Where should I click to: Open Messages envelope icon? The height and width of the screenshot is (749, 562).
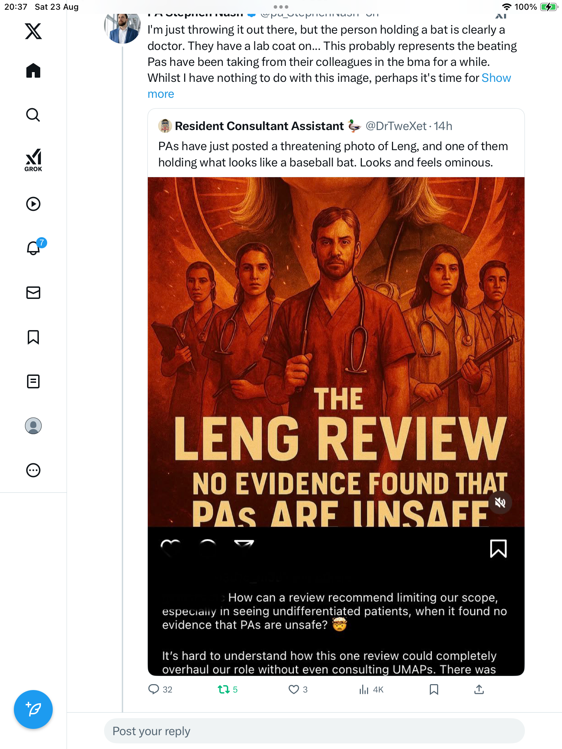point(33,293)
